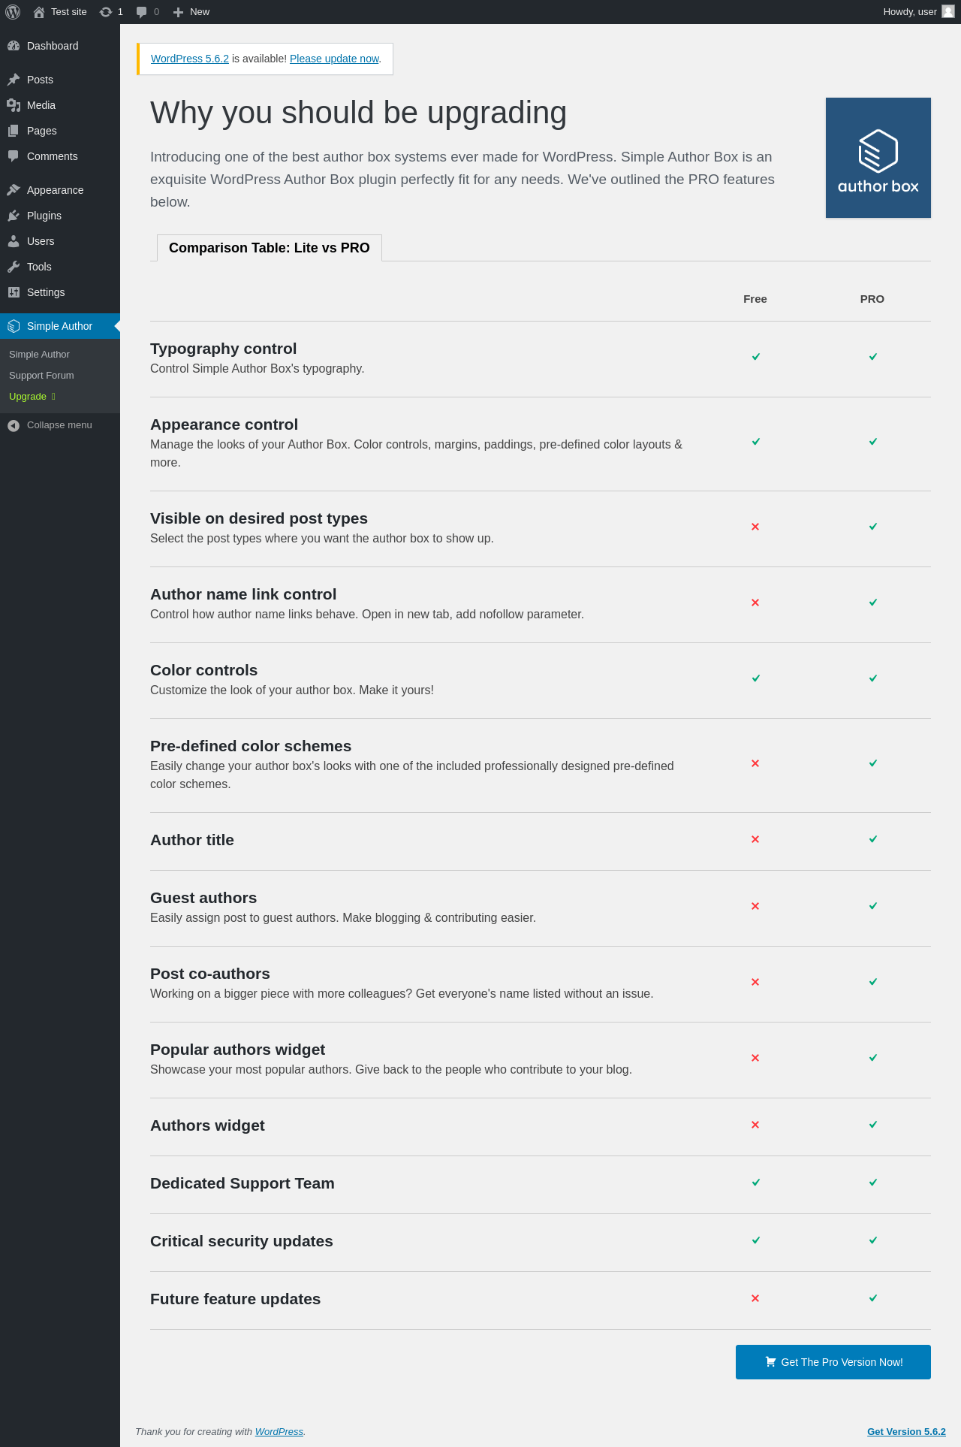Image resolution: width=961 pixels, height=1447 pixels.
Task: Click the plus icon beside New
Action: pyautogui.click(x=178, y=12)
